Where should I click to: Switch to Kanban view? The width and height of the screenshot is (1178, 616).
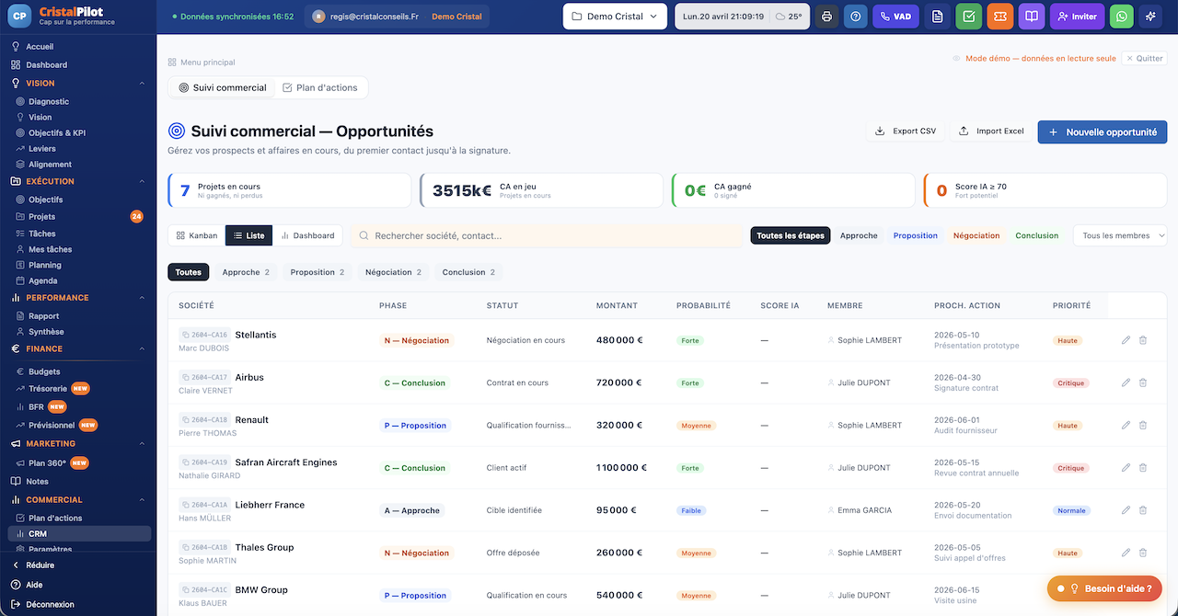[196, 235]
